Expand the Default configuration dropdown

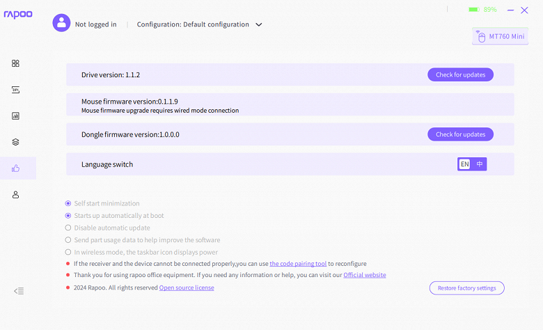coord(259,24)
